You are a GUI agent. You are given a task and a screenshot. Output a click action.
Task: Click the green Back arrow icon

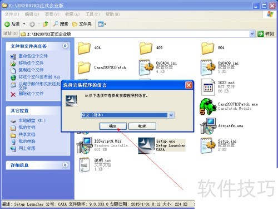tap(7, 24)
